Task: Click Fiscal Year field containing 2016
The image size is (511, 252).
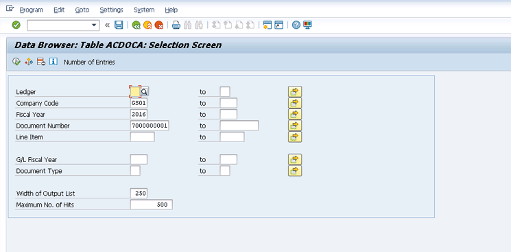Action: pos(139,114)
